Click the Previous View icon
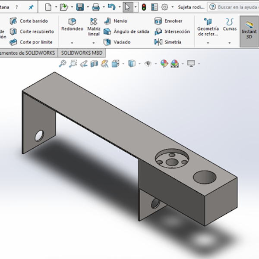Image resolution: width=259 pixels, height=259 pixels. (x=84, y=64)
